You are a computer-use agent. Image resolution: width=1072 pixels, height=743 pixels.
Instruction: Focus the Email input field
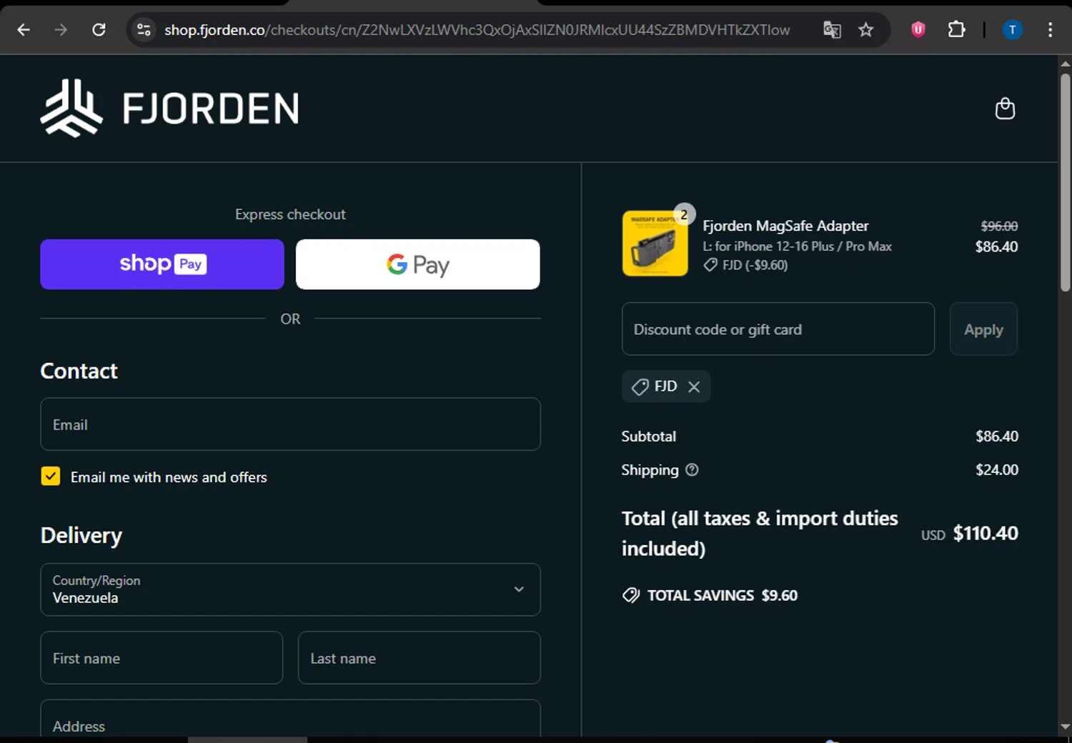[290, 424]
